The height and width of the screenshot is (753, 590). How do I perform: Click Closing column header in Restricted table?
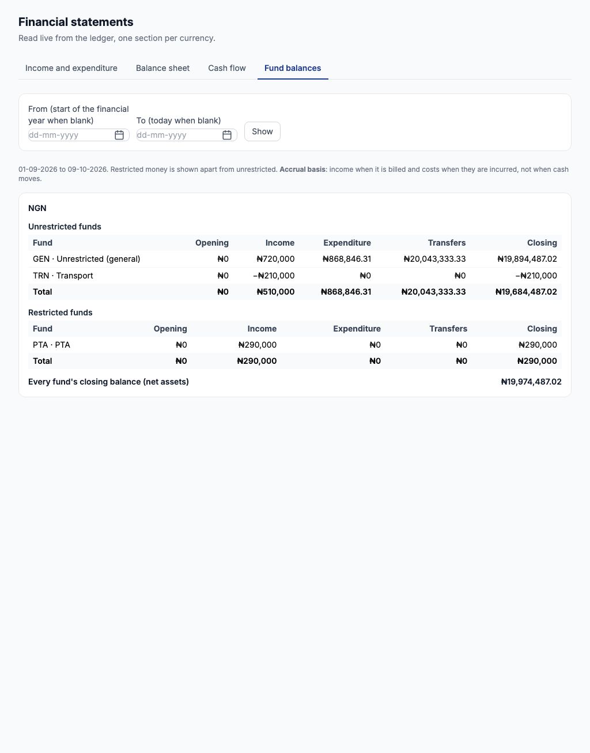(x=542, y=329)
